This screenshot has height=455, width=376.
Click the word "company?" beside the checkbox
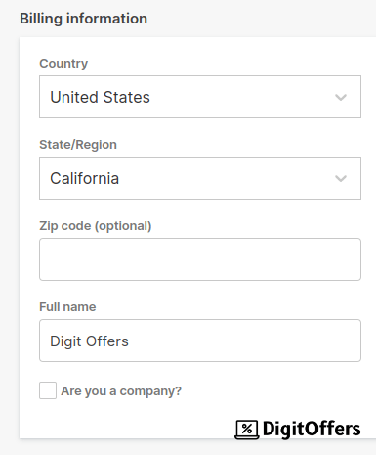[x=150, y=391]
